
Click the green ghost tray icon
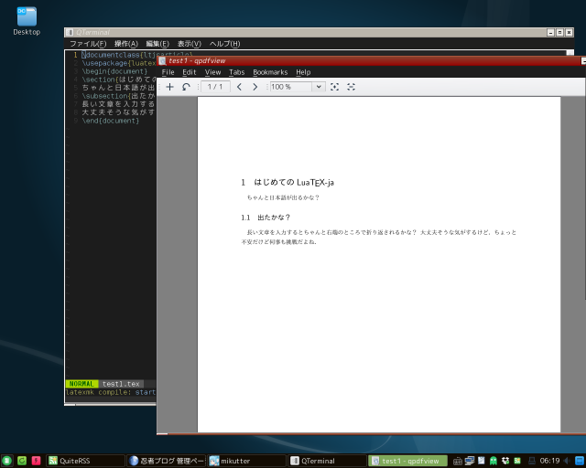[x=494, y=461]
